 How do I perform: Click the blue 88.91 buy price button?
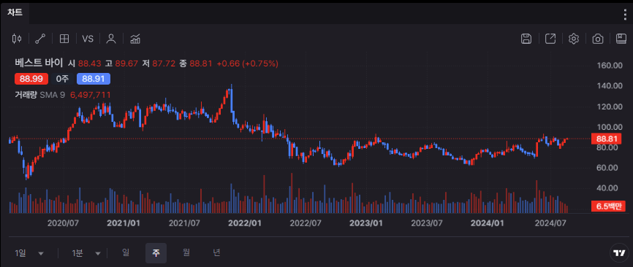[x=94, y=79]
